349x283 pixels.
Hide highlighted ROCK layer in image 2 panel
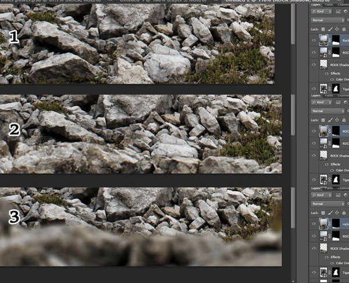(x=314, y=131)
